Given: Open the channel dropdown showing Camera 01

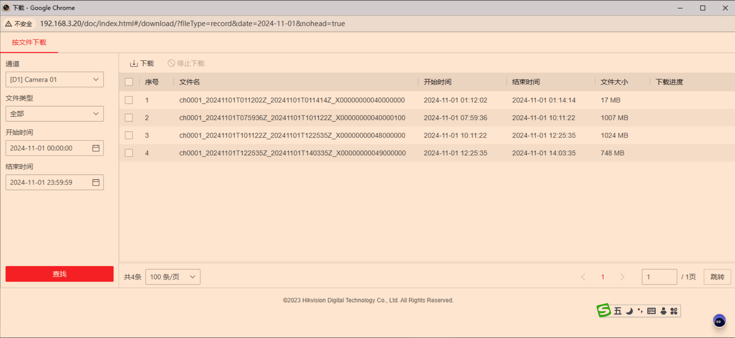Looking at the screenshot, I should 55,80.
